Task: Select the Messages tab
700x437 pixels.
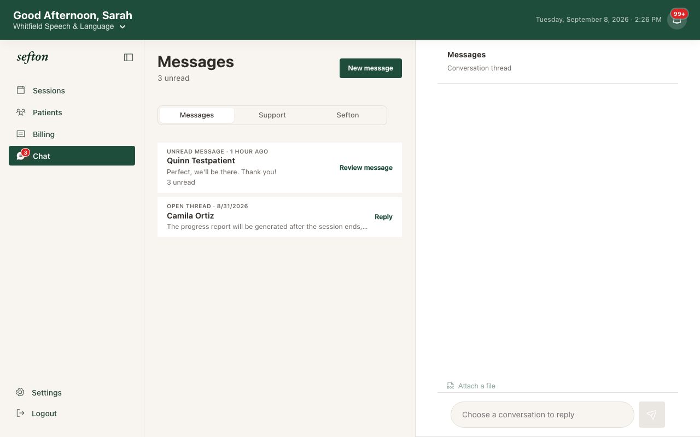Action: 197,115
